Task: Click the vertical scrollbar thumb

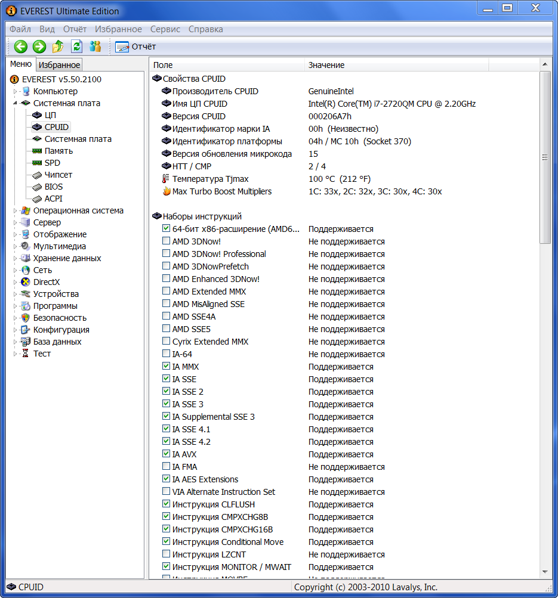Action: [544, 157]
